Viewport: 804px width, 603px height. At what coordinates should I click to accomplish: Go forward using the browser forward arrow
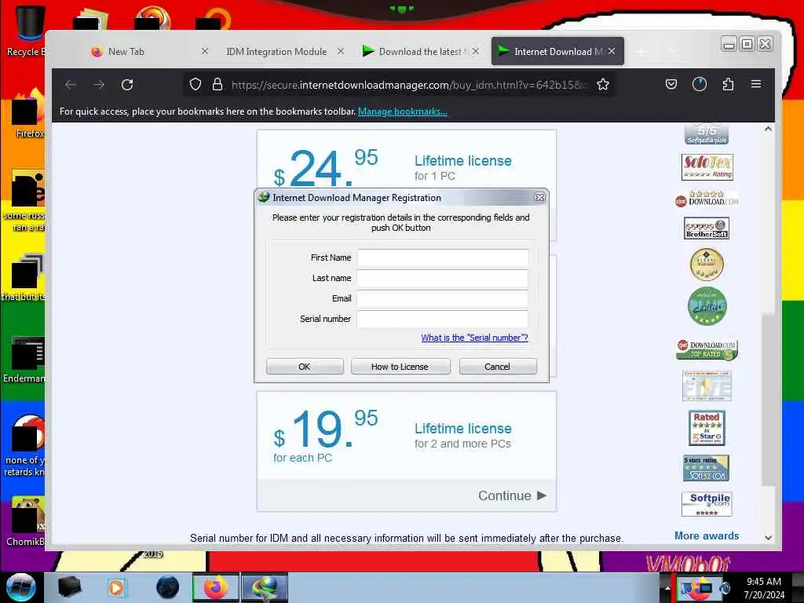click(99, 85)
